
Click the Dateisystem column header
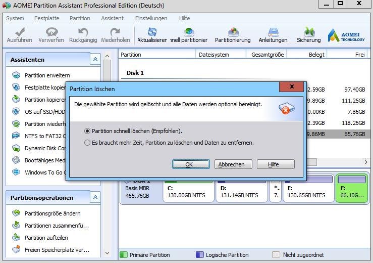[221, 55]
